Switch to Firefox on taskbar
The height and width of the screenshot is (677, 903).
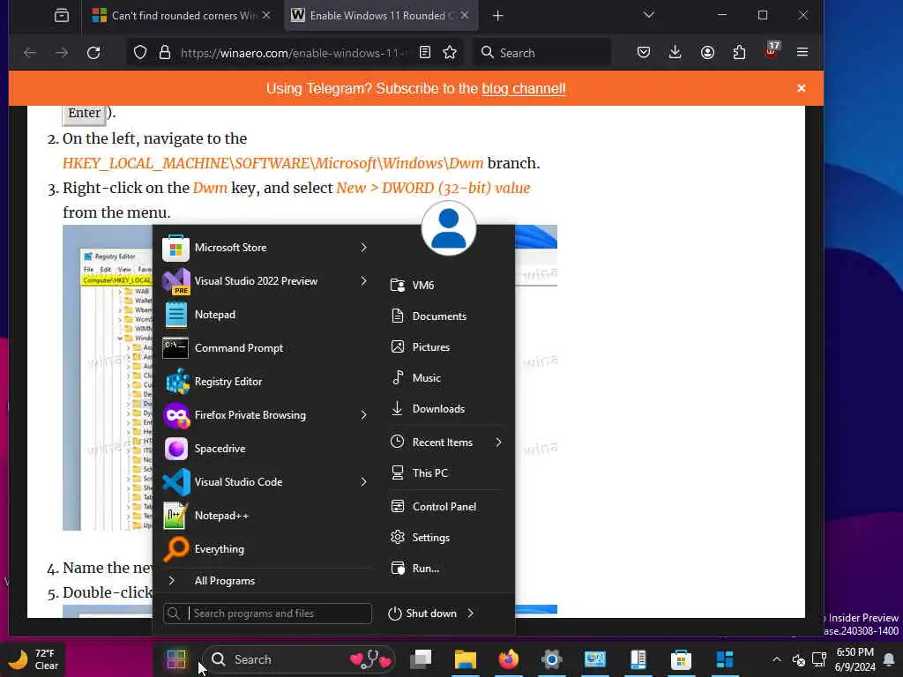pos(509,659)
